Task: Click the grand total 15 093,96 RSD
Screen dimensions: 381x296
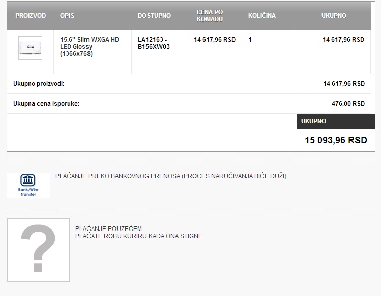Action: tap(336, 140)
